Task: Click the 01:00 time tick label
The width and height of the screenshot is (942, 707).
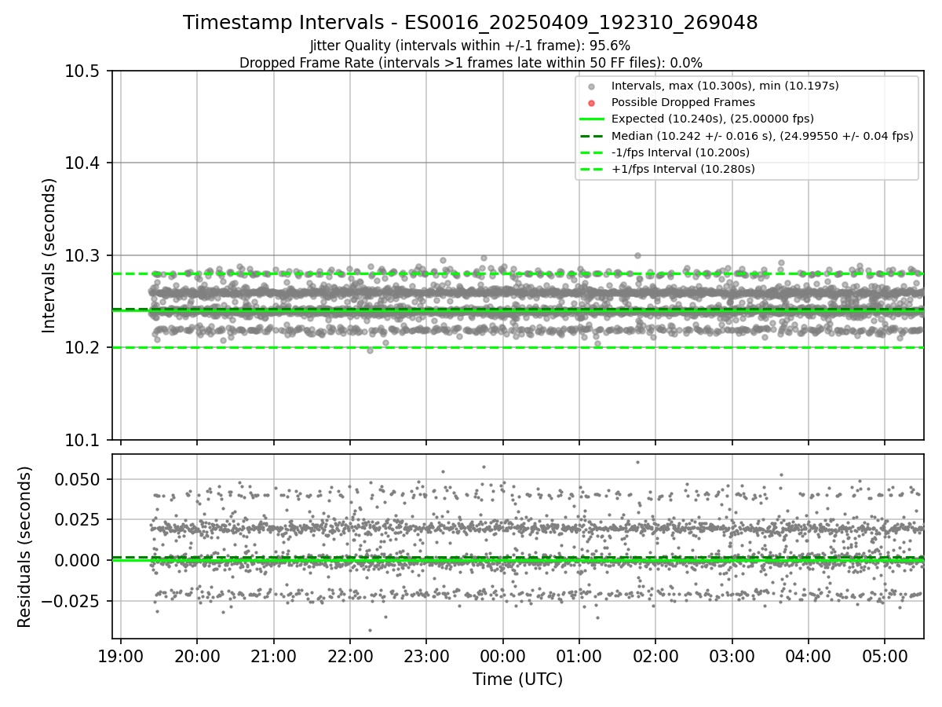Action: click(x=579, y=656)
